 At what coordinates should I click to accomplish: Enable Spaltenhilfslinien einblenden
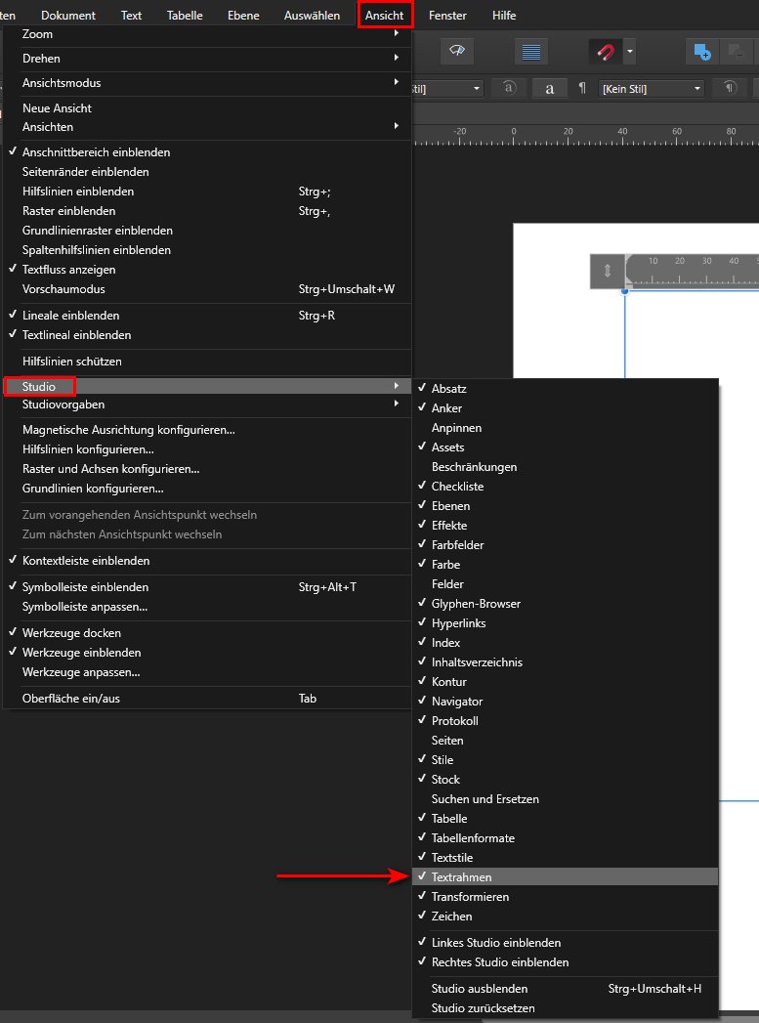pos(207,250)
